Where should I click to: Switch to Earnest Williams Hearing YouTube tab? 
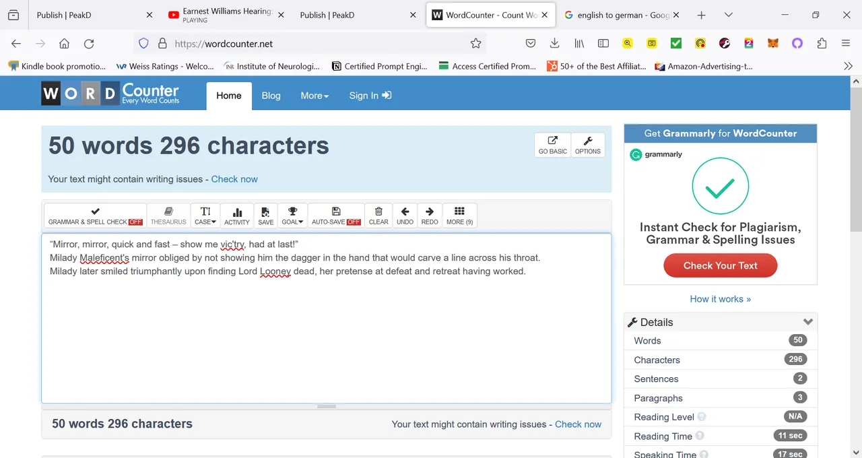pos(226,15)
